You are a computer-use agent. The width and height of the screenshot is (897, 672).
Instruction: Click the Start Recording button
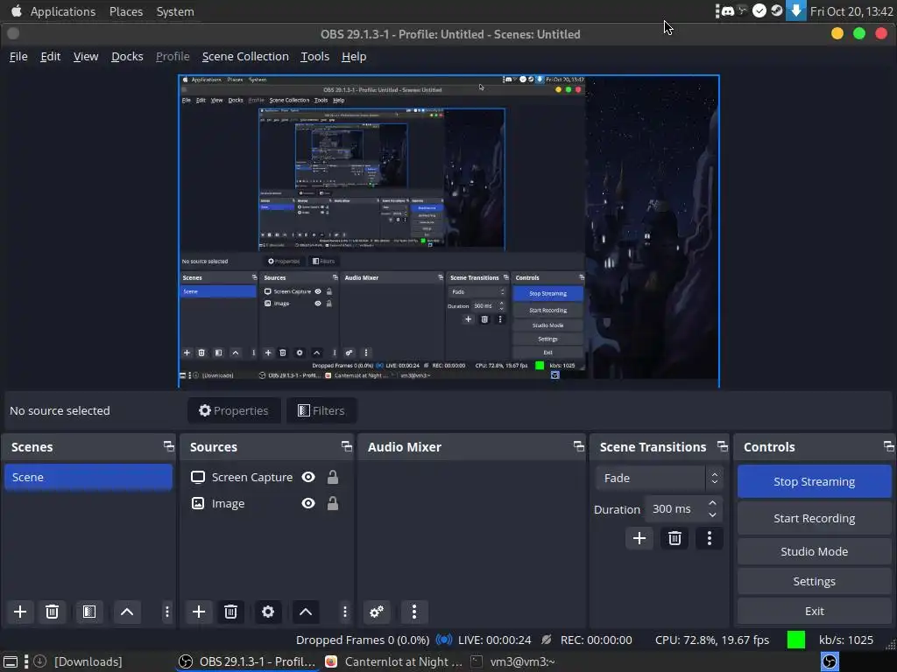[x=814, y=518]
